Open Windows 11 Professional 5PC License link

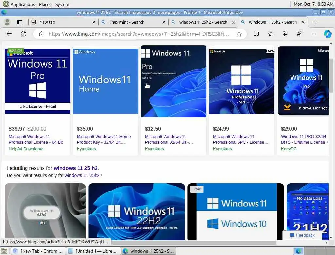coord(240,139)
